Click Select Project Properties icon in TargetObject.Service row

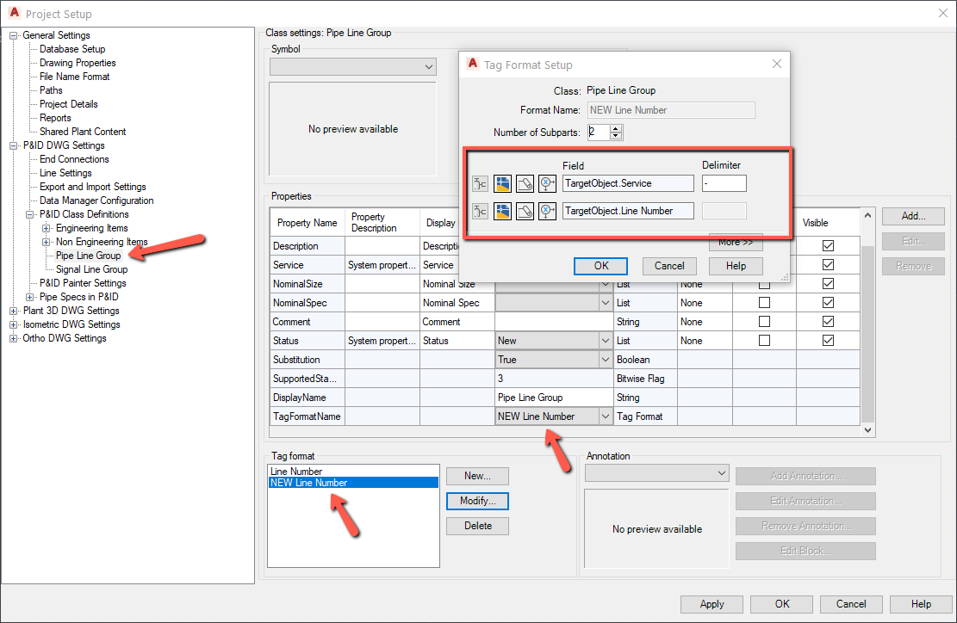click(x=525, y=183)
